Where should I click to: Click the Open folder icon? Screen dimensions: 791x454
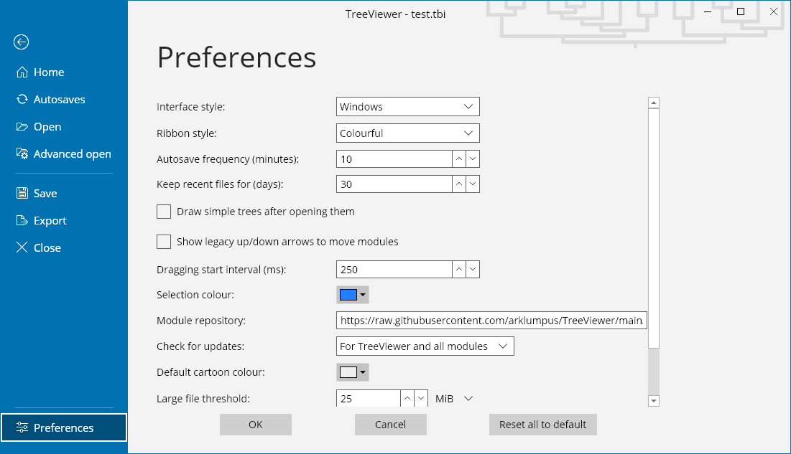[x=22, y=127]
